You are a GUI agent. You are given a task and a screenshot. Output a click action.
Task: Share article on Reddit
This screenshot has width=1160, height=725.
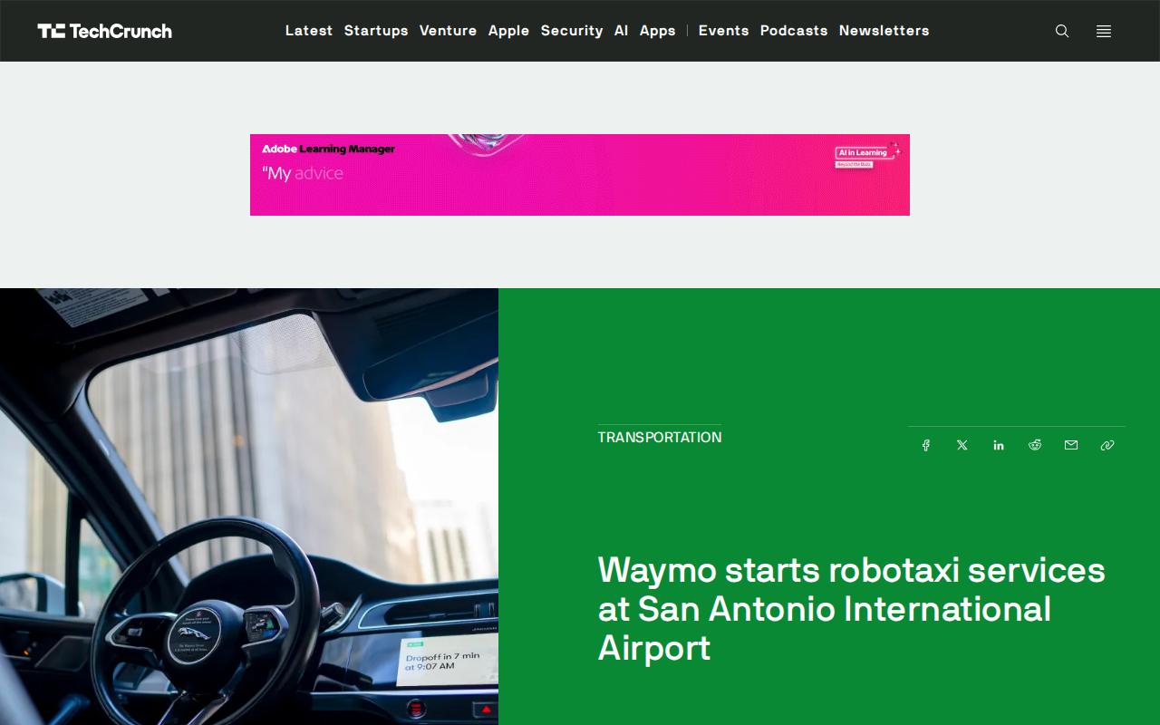(x=1035, y=445)
